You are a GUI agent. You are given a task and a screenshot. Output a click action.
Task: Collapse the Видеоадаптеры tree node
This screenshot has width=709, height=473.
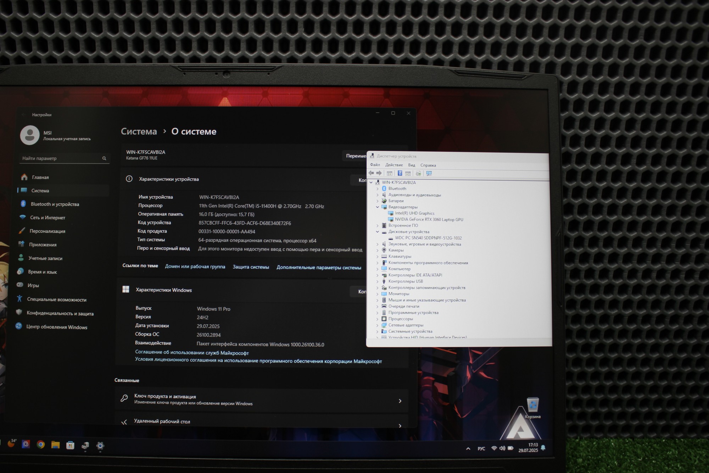(x=378, y=207)
